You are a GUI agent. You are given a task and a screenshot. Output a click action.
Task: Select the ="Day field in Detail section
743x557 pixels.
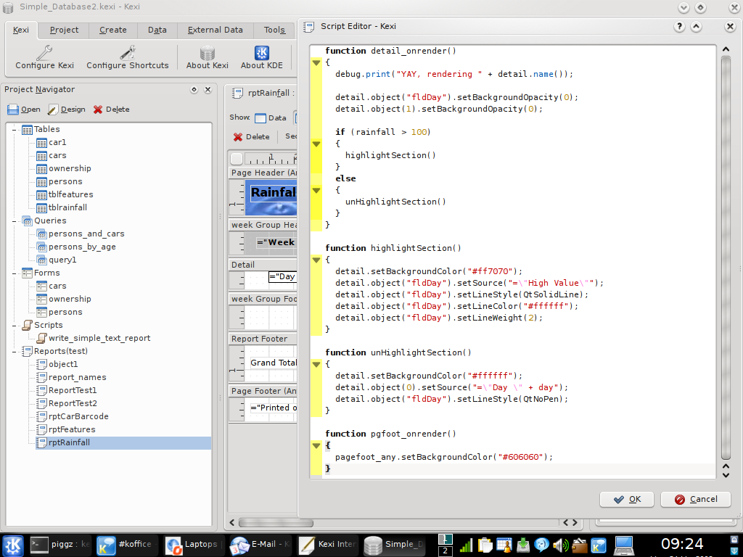tap(282, 276)
